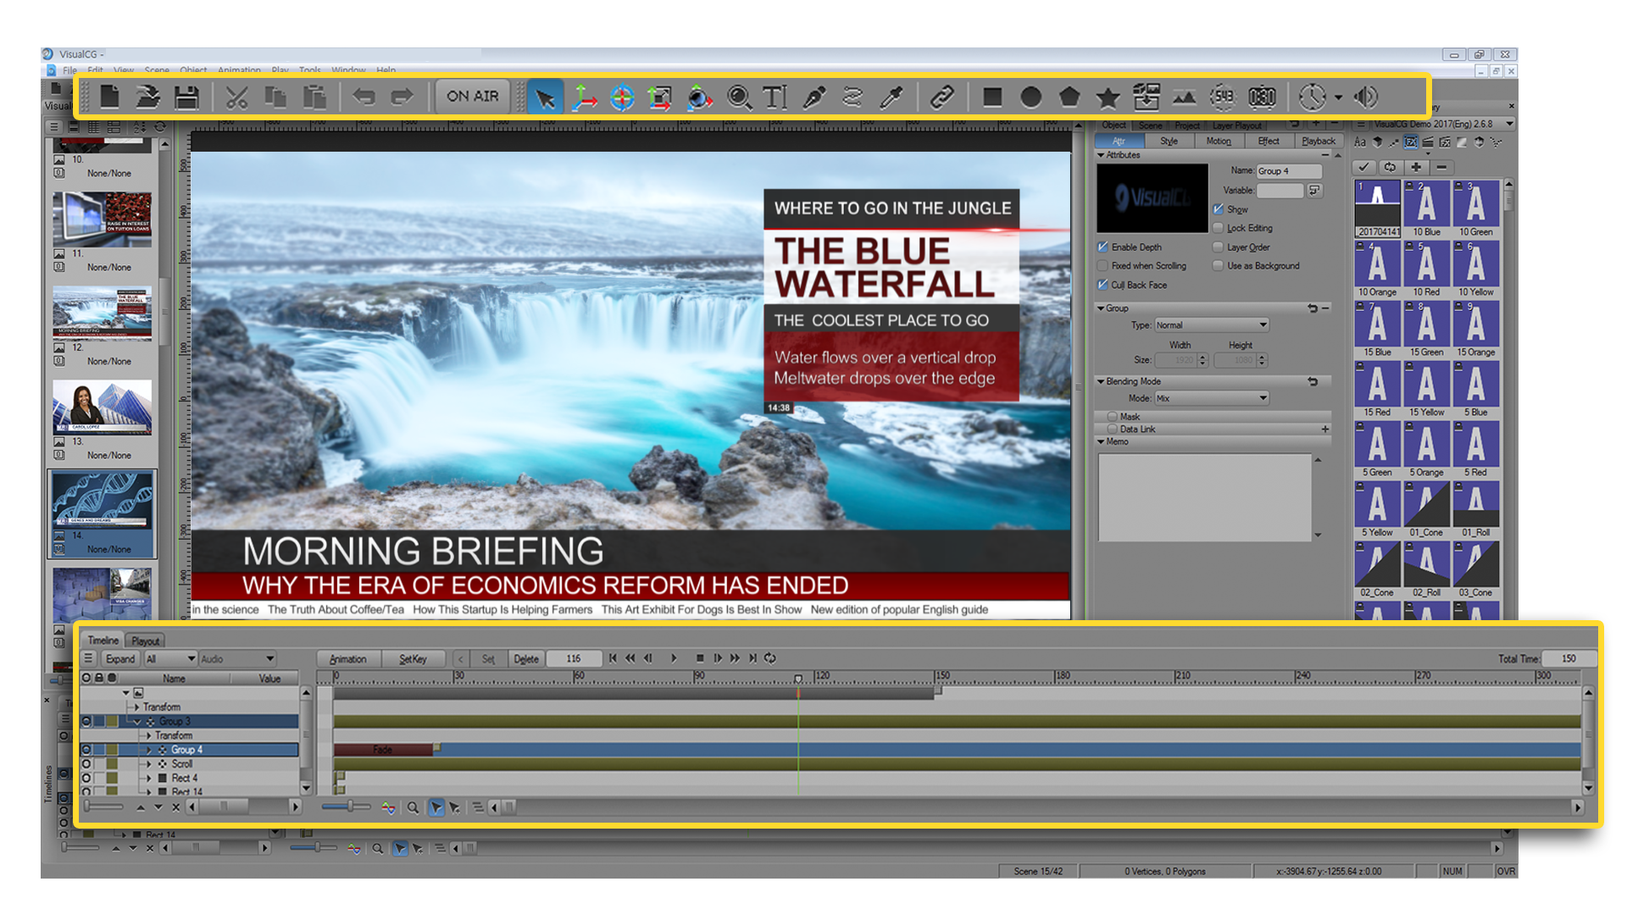1627x915 pixels.
Task: Uncheck Cull Back Face
Action: [x=1102, y=285]
